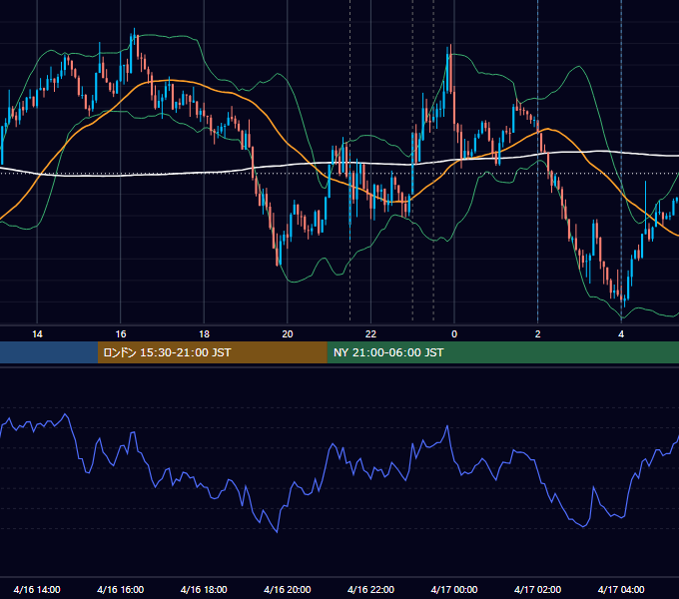Click the hour label 0 on price chart axis
679x599 pixels.
(x=454, y=334)
